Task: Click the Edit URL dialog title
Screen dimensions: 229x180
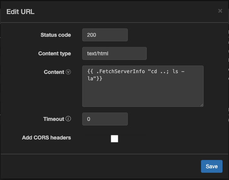Action: [x=20, y=11]
